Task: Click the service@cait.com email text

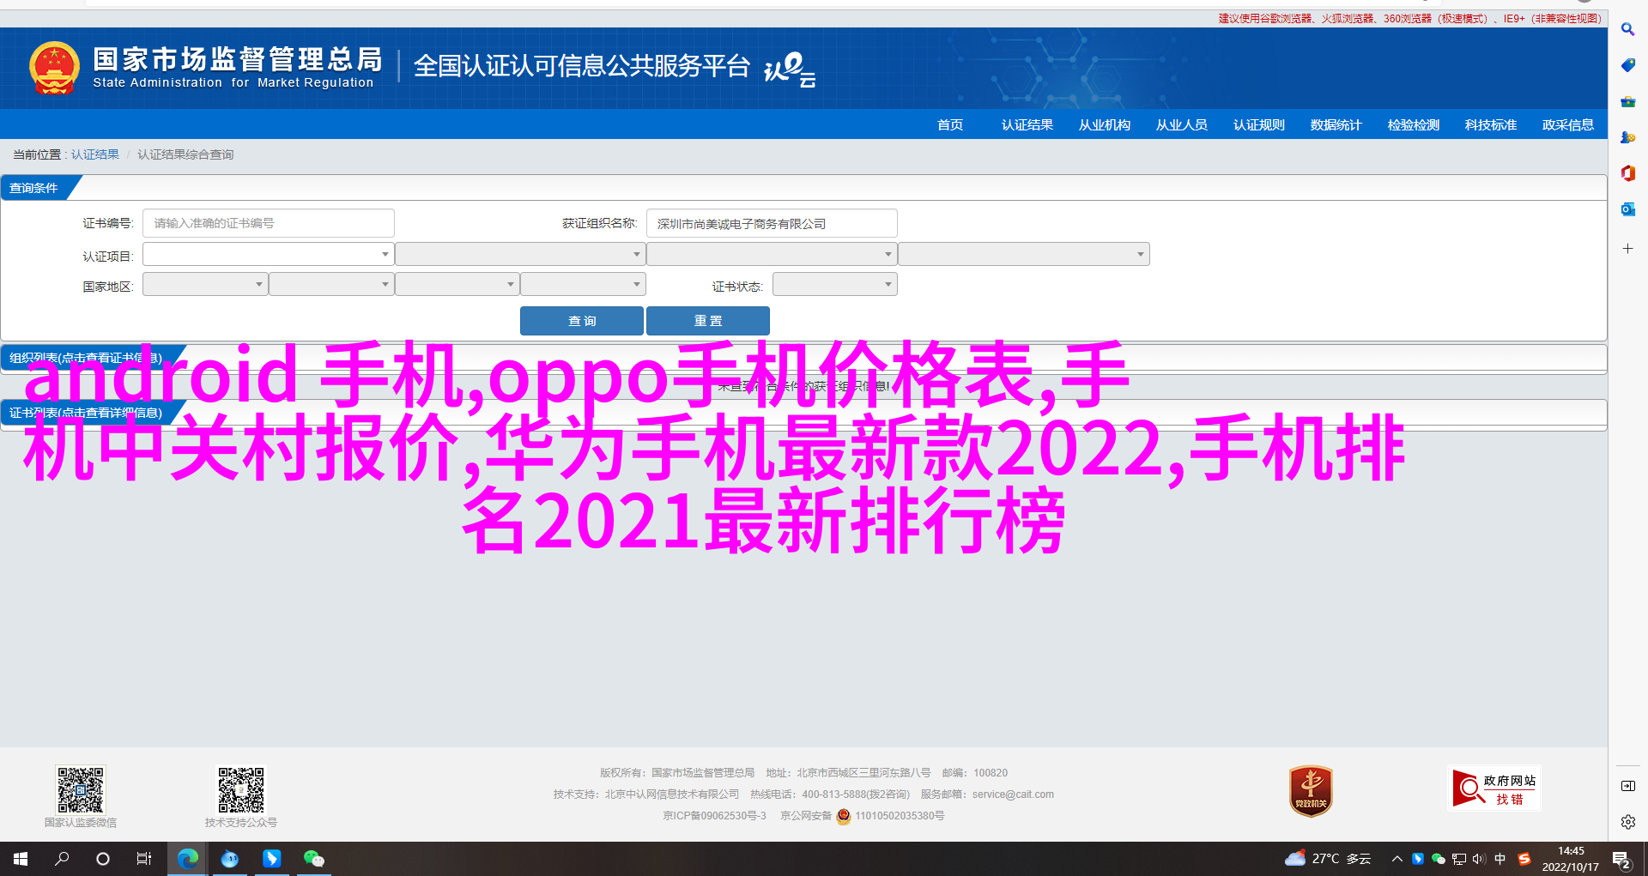Action: click(1013, 794)
